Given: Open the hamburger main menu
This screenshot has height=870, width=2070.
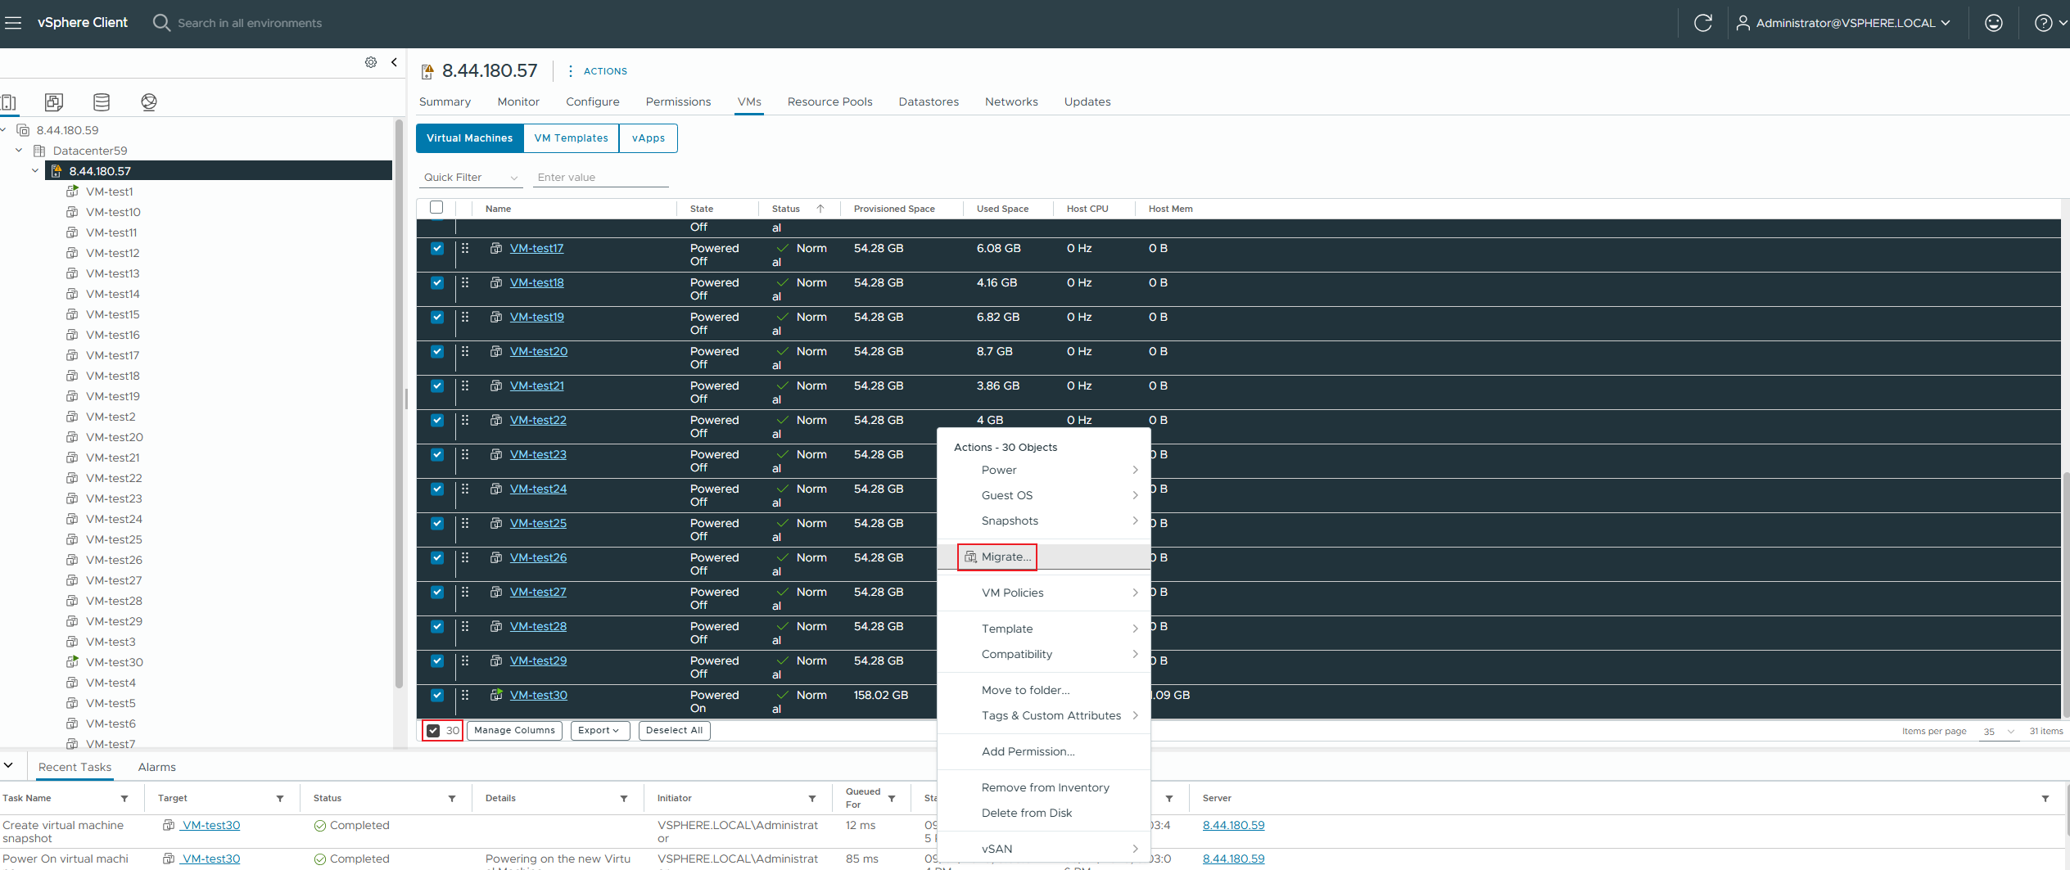Looking at the screenshot, I should (12, 23).
